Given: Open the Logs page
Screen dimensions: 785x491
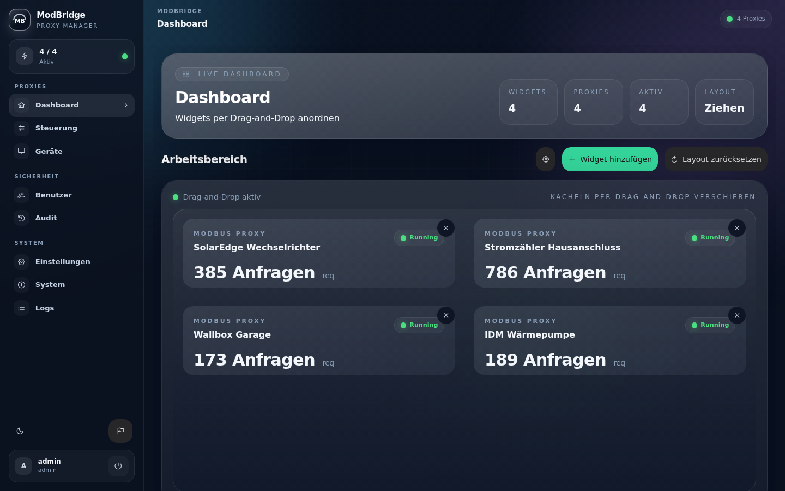Looking at the screenshot, I should point(71,308).
